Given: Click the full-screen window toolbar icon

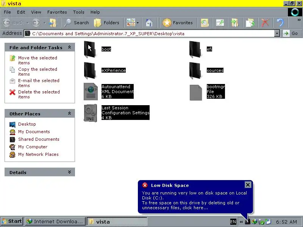Looking at the screenshot, I should point(220,23).
